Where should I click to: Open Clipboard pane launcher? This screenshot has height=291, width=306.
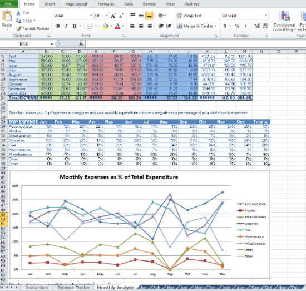(x=48, y=36)
